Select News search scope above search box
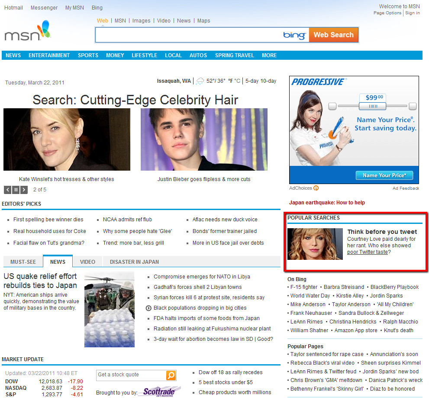The width and height of the screenshot is (429, 398). [x=184, y=21]
